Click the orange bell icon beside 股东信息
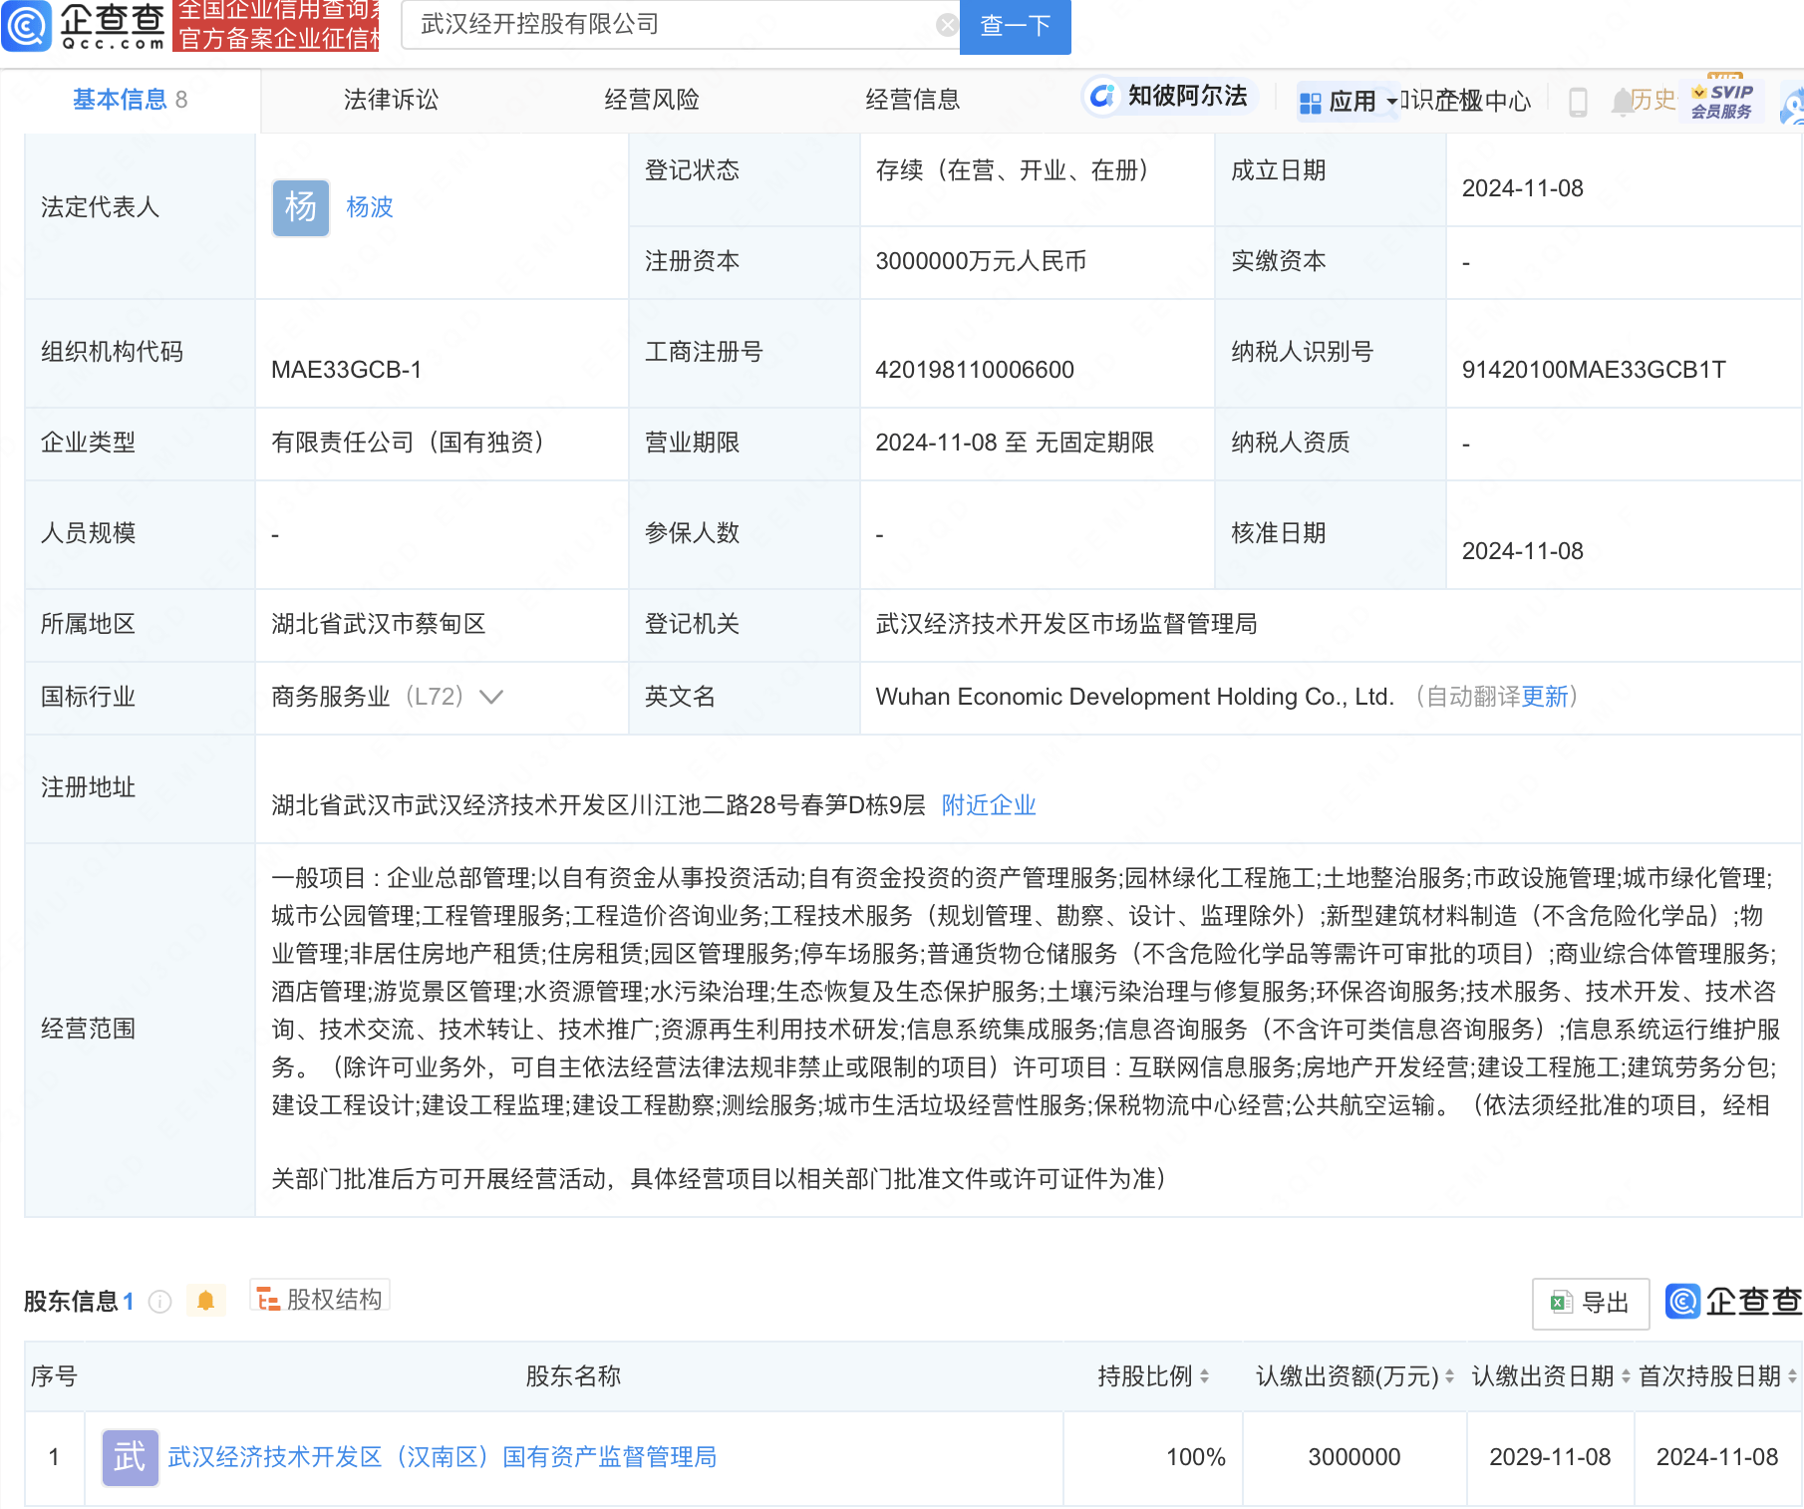1804x1509 pixels. (x=206, y=1301)
